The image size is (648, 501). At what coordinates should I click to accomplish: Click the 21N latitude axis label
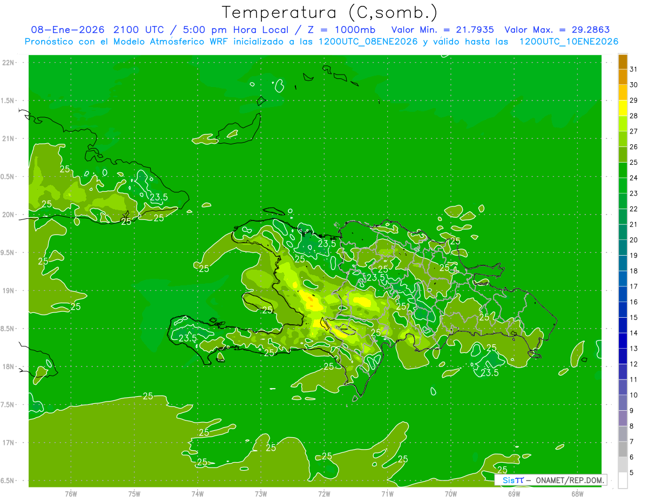click(9, 138)
